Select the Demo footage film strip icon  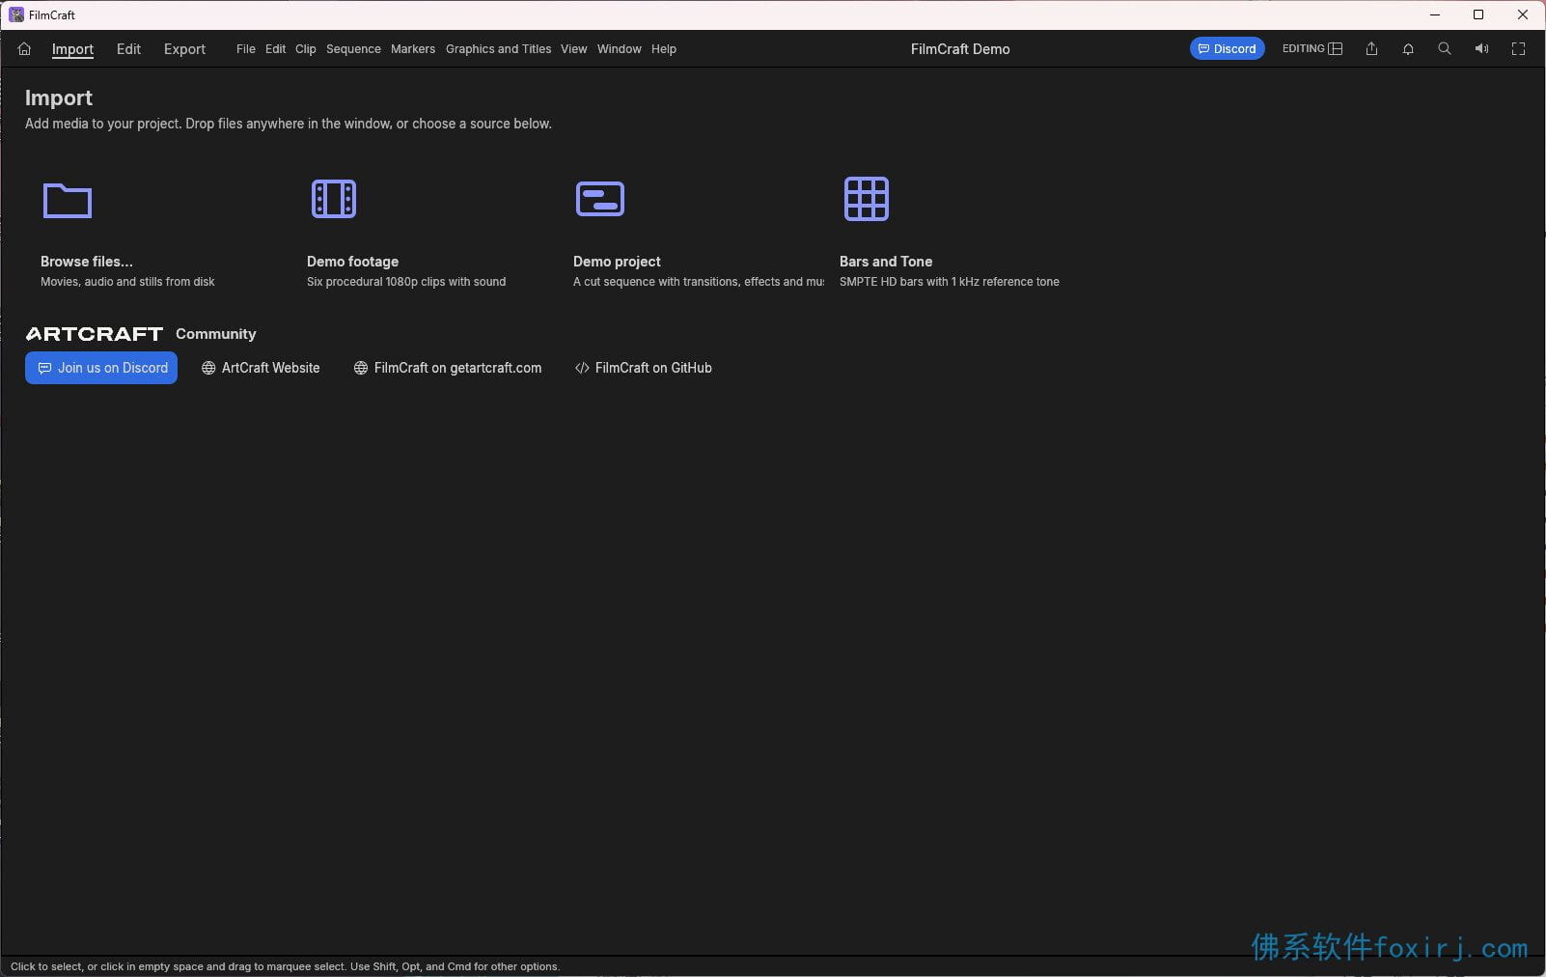(334, 199)
